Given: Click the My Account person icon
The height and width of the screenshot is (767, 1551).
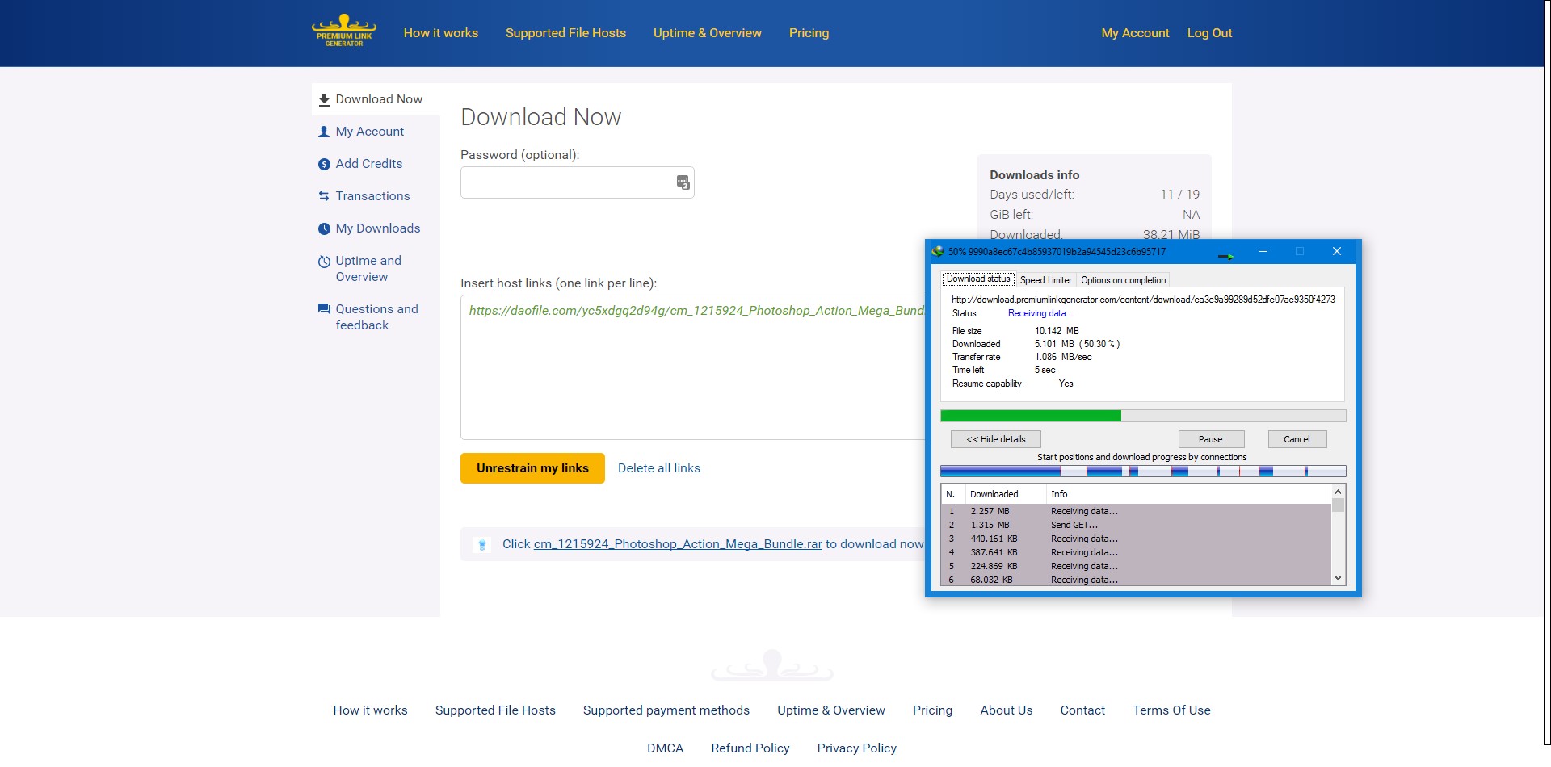Looking at the screenshot, I should tap(324, 132).
